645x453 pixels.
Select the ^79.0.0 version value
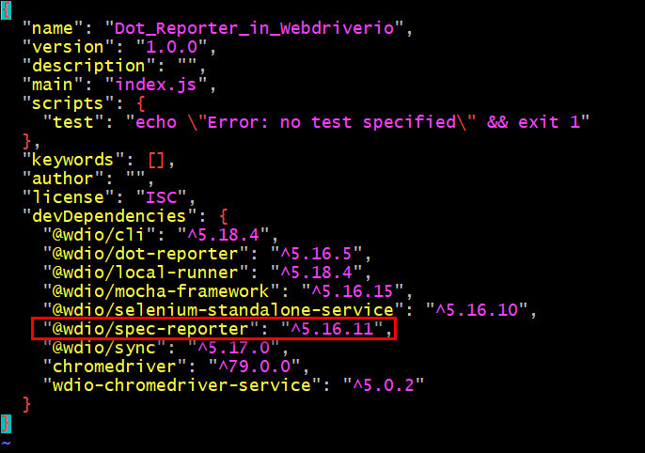click(x=255, y=367)
